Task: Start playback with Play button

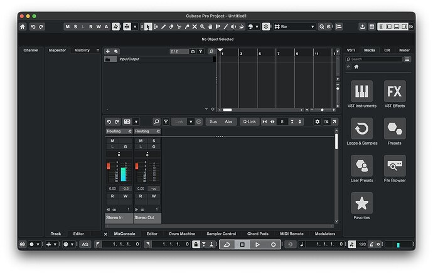Action: pyautogui.click(x=257, y=244)
